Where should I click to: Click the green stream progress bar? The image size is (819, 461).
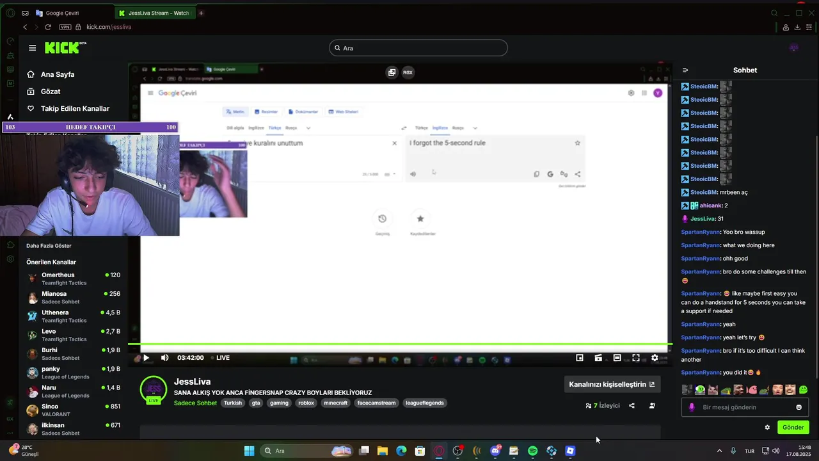pyautogui.click(x=400, y=344)
